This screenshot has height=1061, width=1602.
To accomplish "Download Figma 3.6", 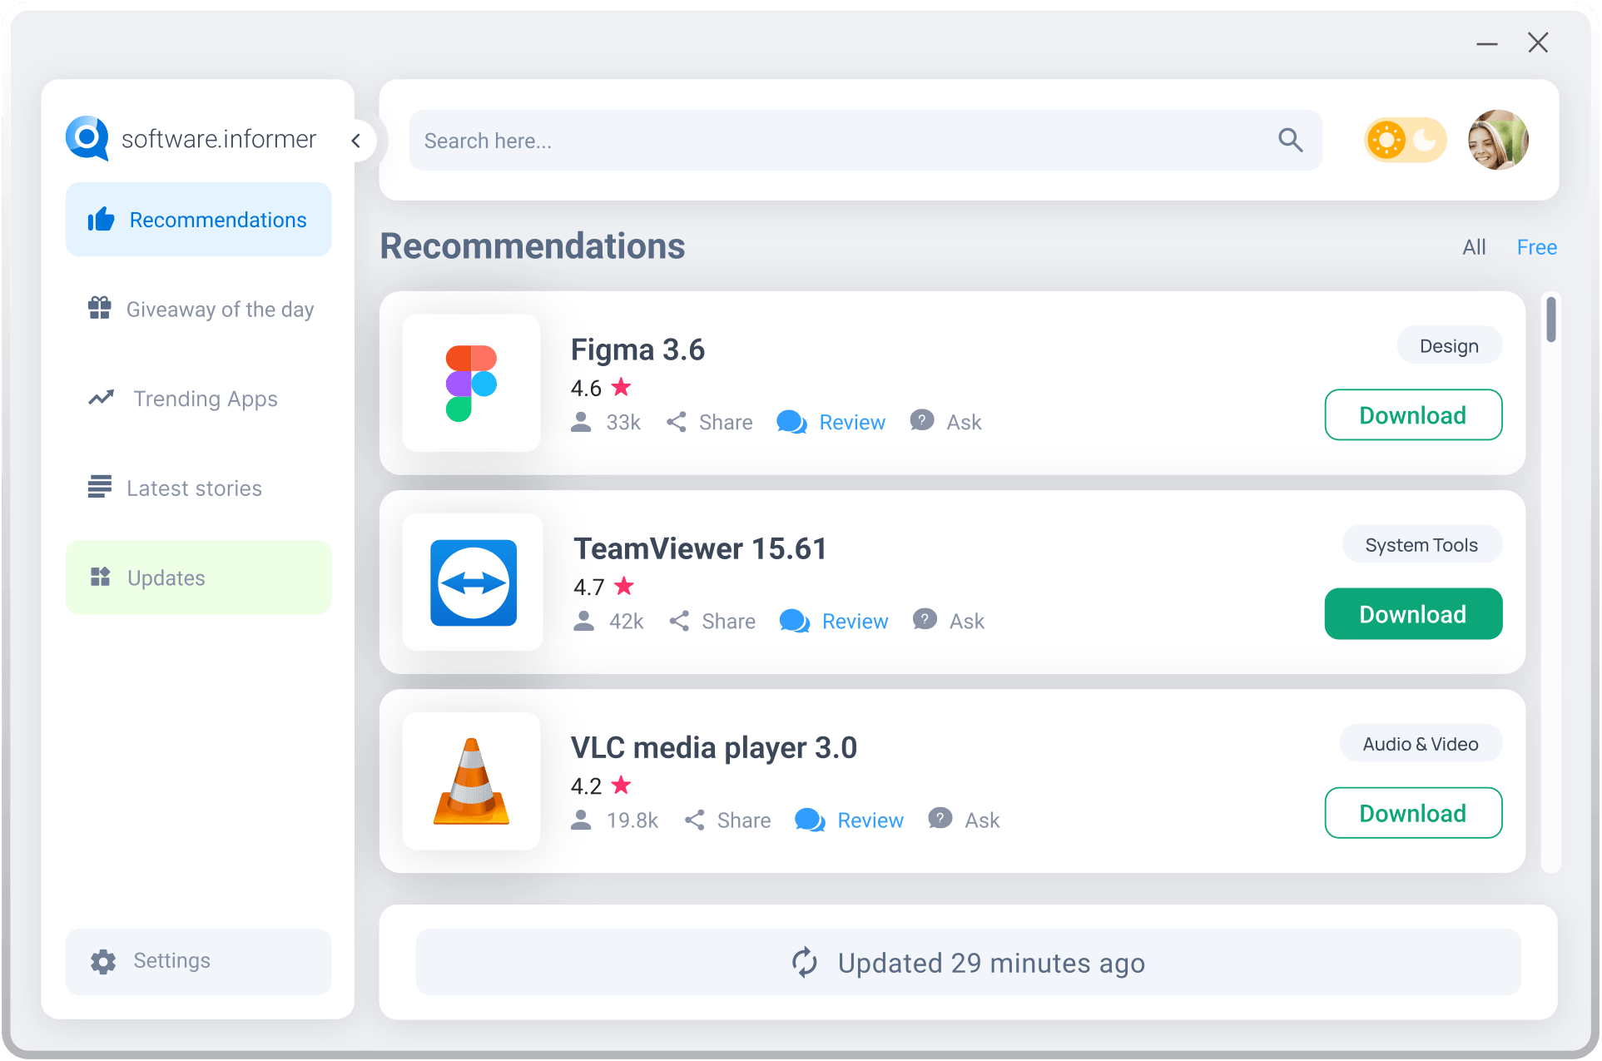I will click(1413, 415).
